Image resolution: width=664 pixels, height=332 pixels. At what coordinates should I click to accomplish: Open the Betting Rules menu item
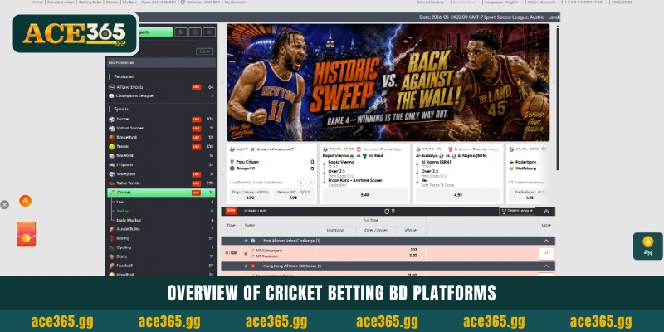[90, 2]
